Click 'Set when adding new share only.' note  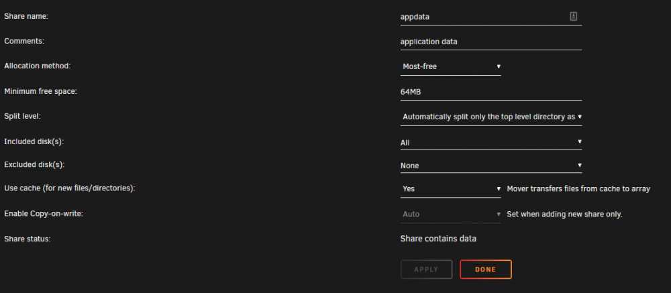tap(564, 214)
